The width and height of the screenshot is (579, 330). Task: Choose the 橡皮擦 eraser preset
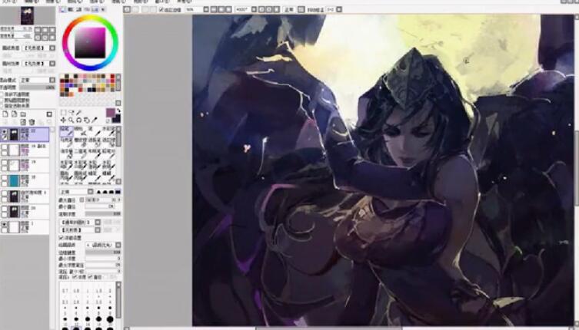pos(80,142)
